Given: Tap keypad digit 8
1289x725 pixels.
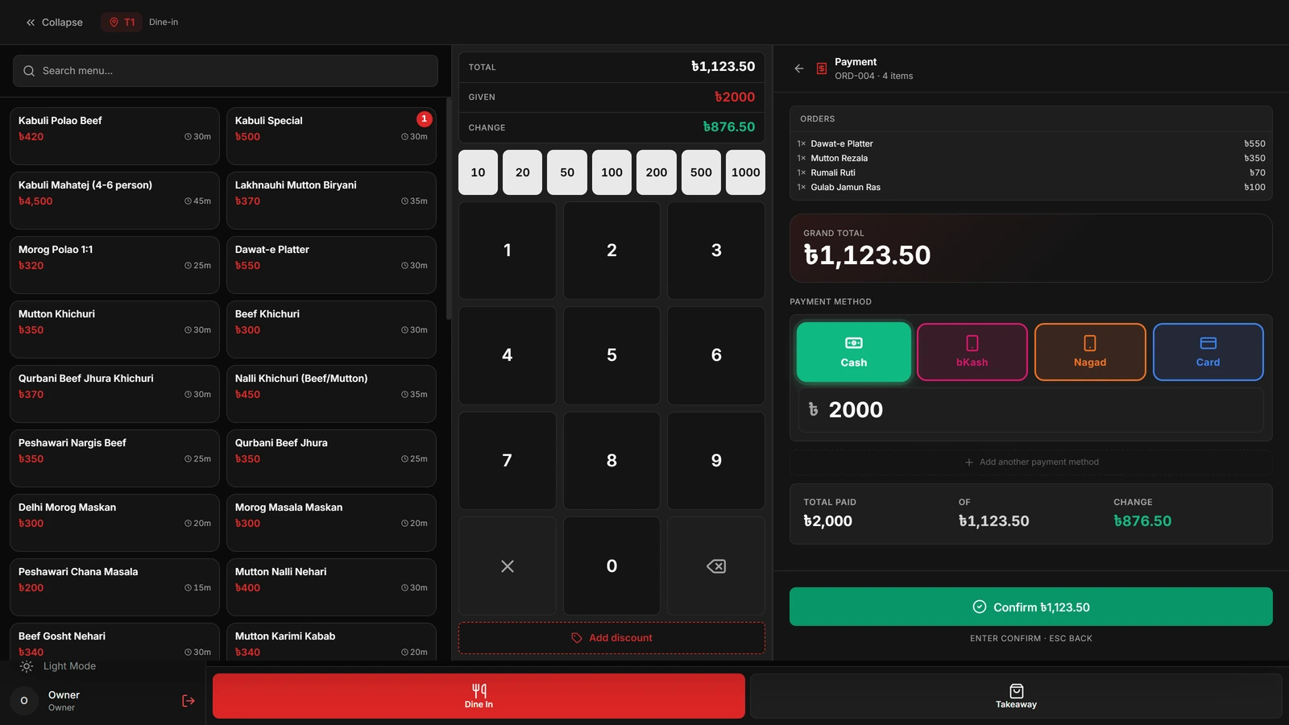Looking at the screenshot, I should point(611,461).
